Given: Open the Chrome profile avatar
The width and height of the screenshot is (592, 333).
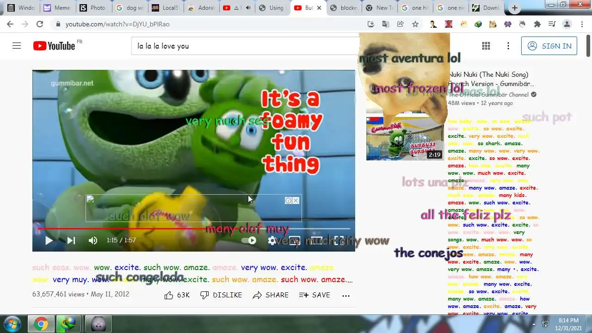Looking at the screenshot, I should point(567,24).
